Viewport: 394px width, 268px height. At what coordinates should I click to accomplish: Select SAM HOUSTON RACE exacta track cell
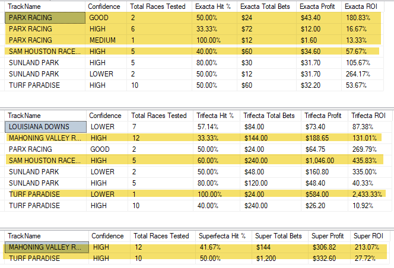[x=45, y=52]
